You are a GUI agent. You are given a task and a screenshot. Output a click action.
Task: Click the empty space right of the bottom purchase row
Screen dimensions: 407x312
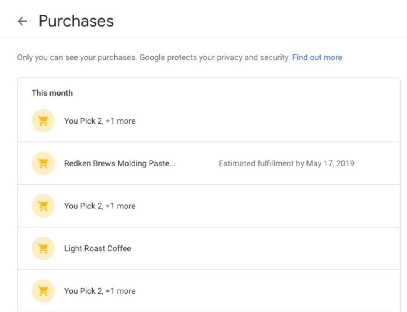click(267, 291)
